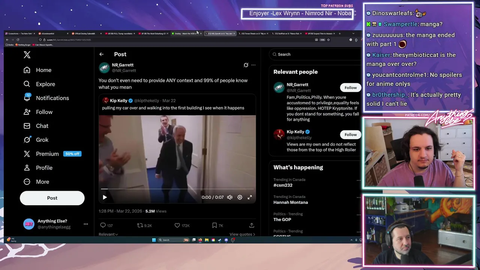
Task: Open the More menu in sidebar
Action: coord(36,181)
